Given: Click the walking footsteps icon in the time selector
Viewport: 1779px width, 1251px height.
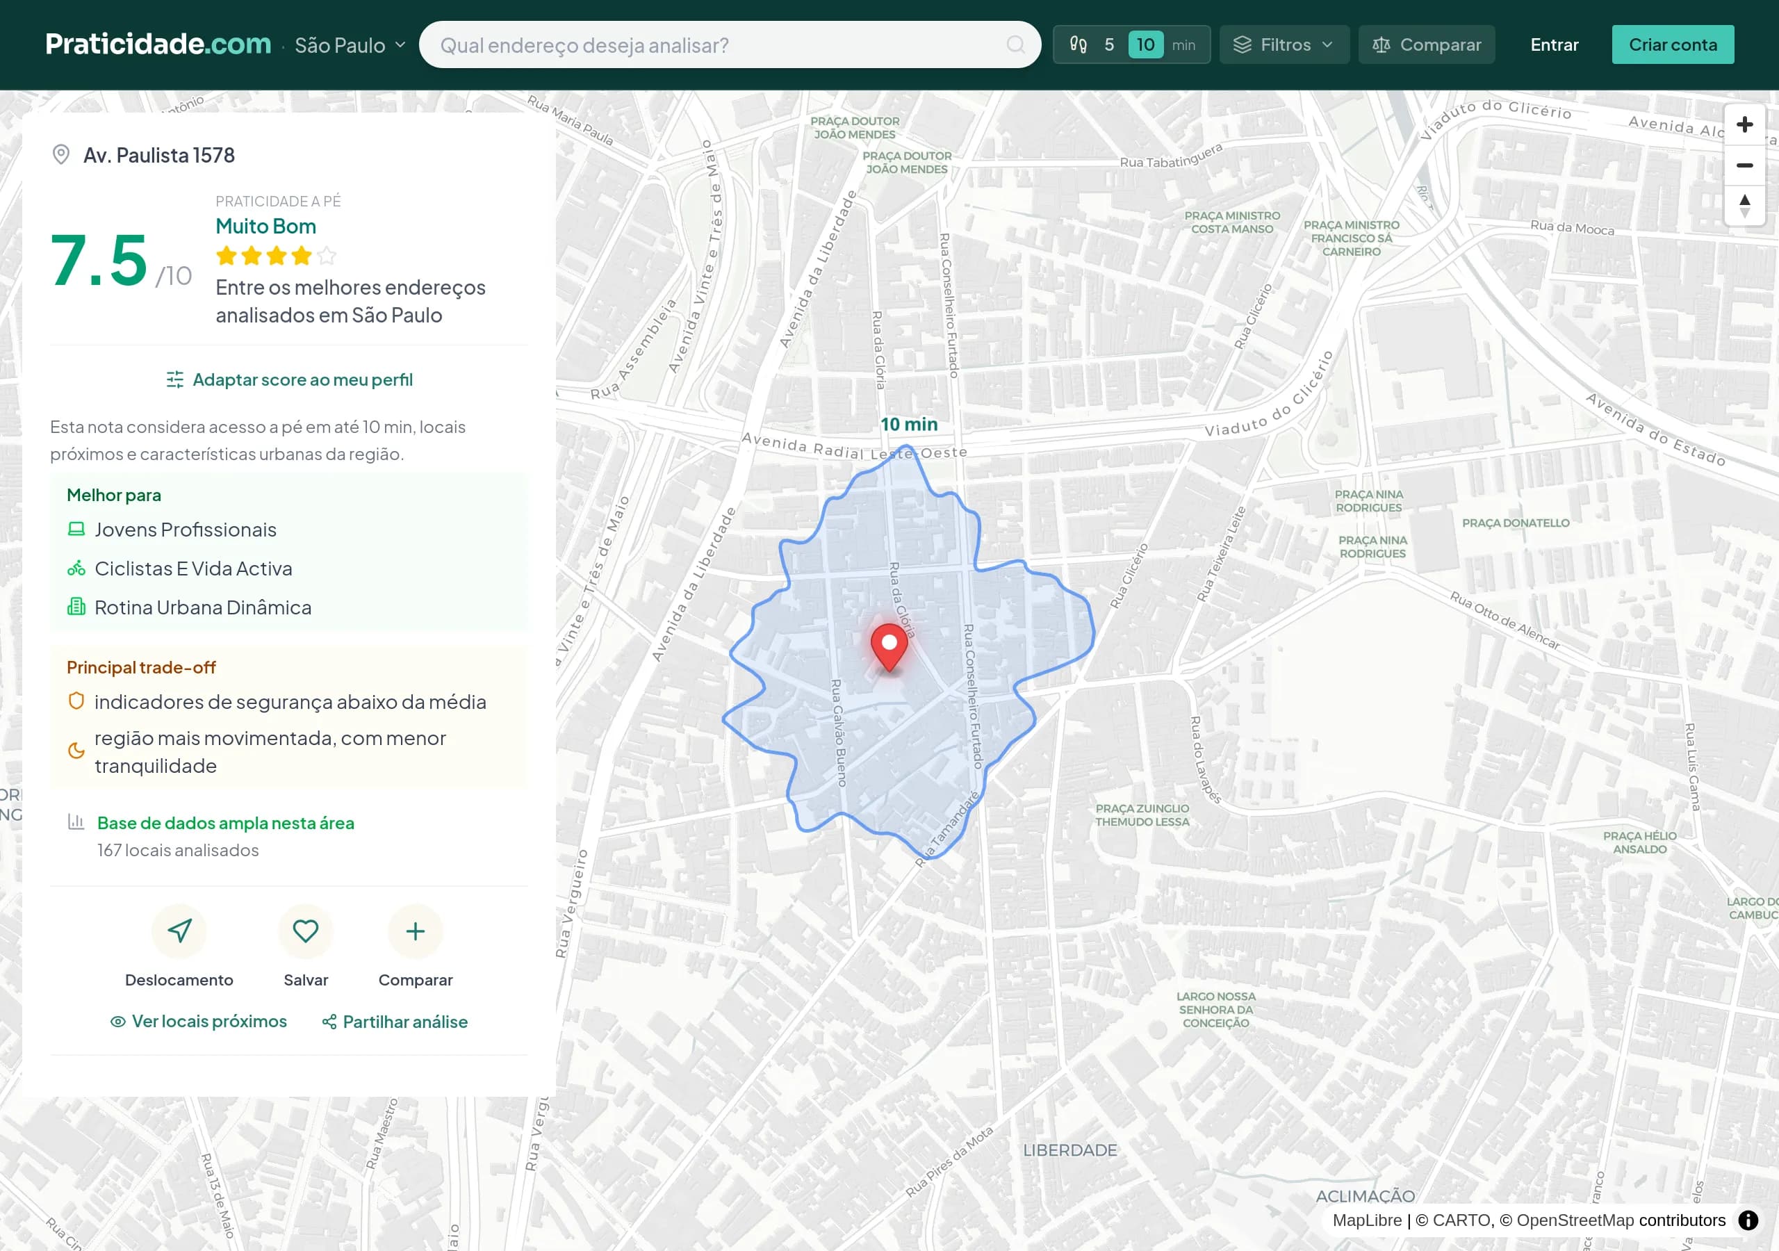Looking at the screenshot, I should [x=1078, y=44].
